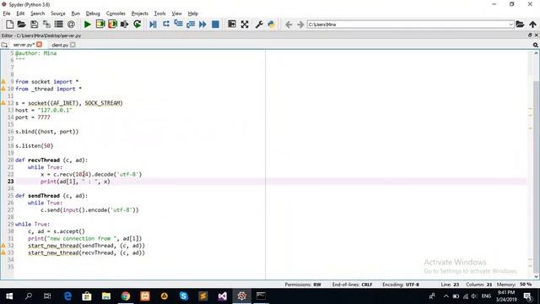Screen dimensions: 540x304
Task: Click on the s.listen(50) line
Action: [34, 146]
